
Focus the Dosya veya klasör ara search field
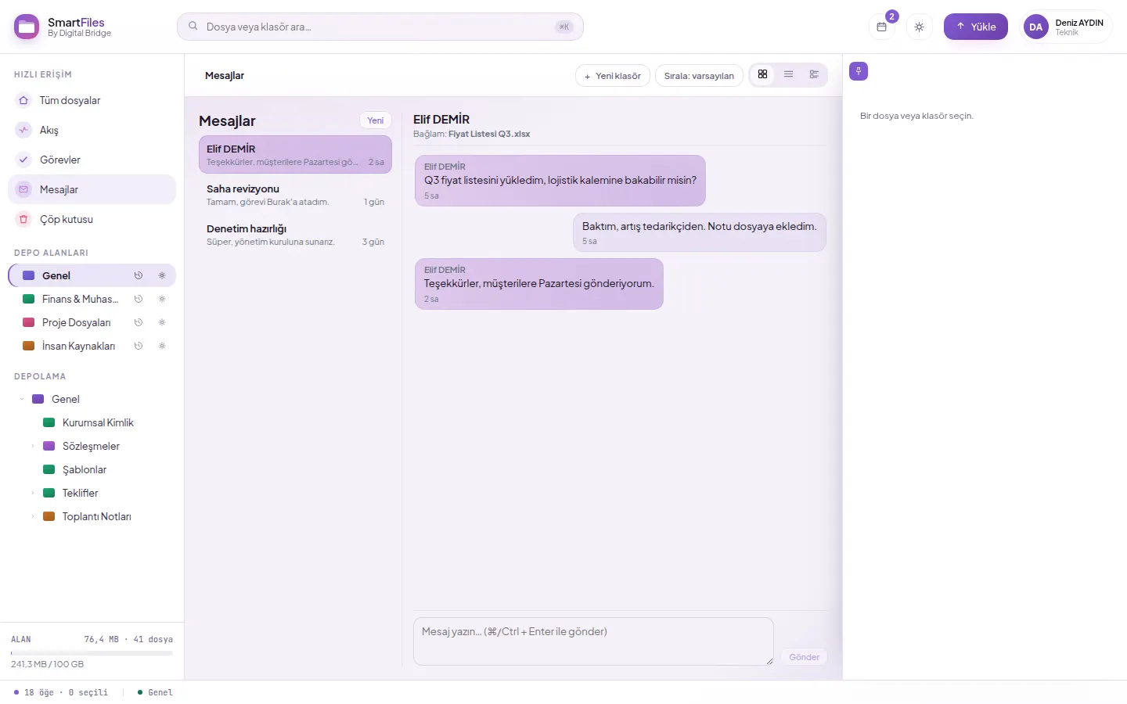(380, 27)
